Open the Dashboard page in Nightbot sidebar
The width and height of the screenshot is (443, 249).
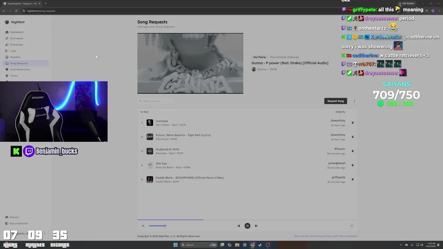coord(17,32)
